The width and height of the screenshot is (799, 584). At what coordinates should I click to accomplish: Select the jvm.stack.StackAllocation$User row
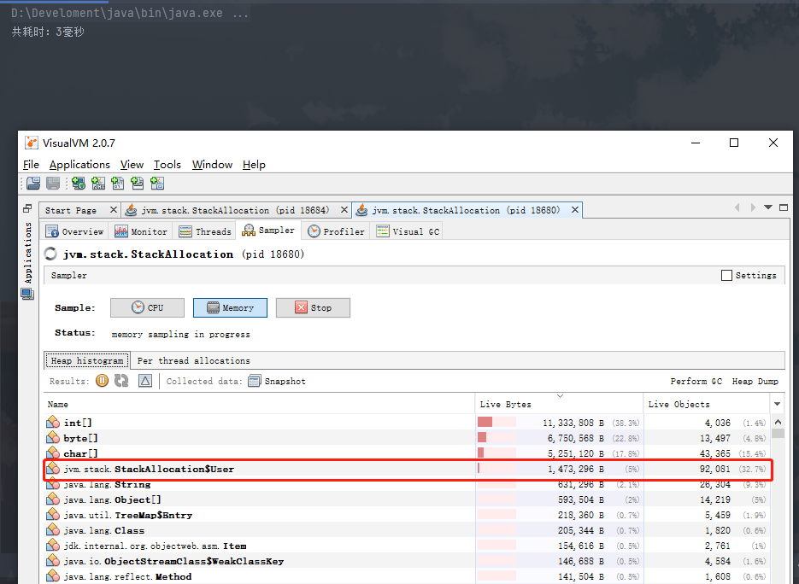tap(408, 469)
